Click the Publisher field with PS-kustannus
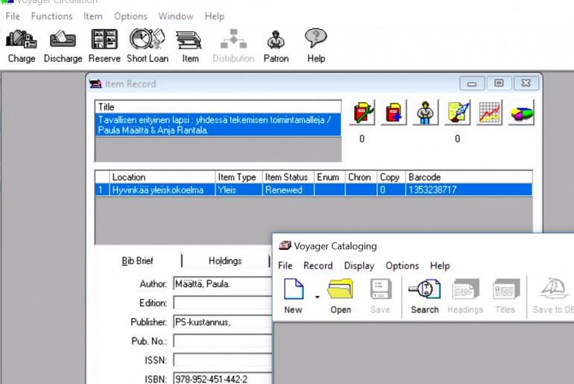Screen dimensions: 574x384 click(x=223, y=322)
